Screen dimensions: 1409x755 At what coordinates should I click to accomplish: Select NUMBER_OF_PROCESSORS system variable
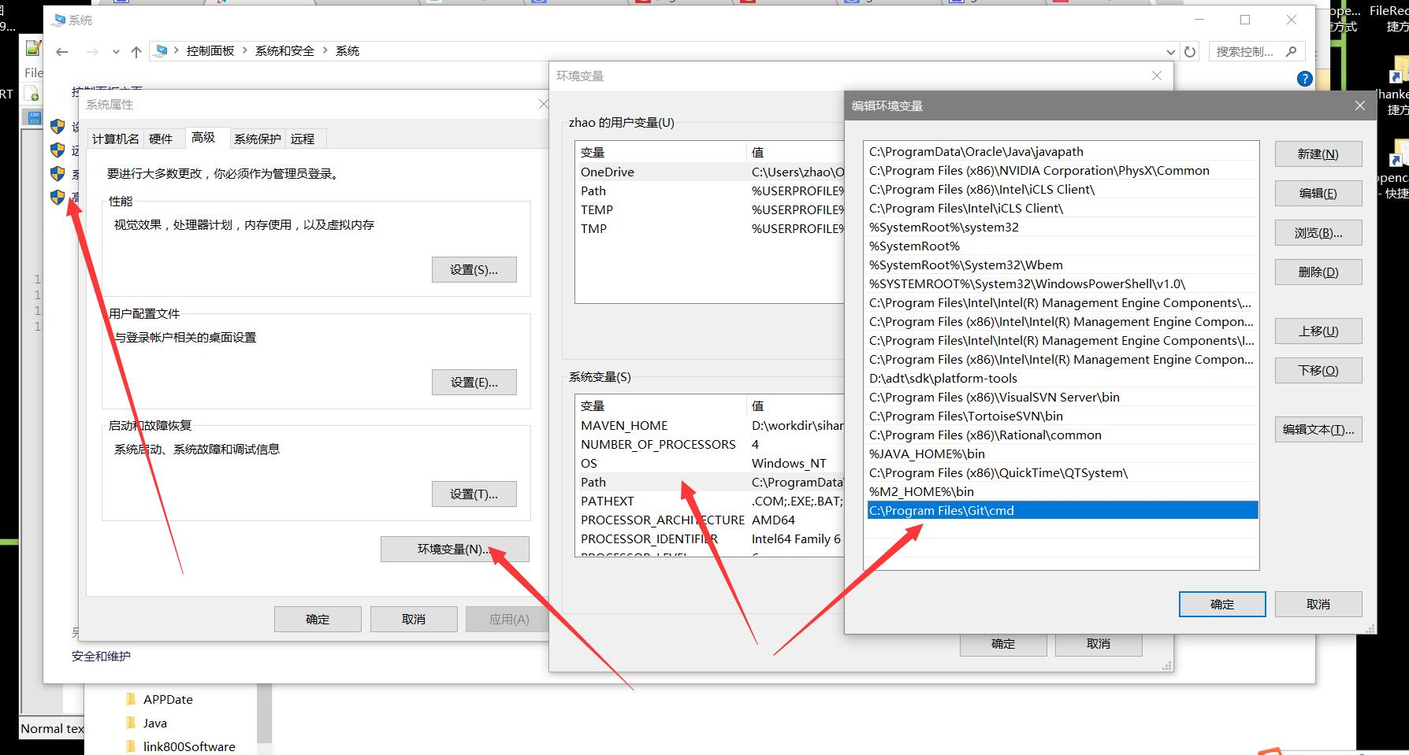(x=710, y=444)
